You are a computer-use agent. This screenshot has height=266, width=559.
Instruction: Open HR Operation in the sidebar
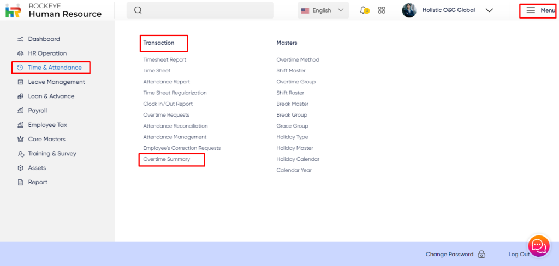tap(47, 53)
